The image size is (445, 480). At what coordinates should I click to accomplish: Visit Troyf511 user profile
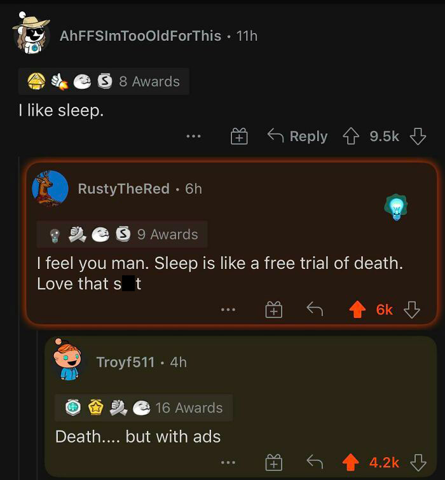point(125,362)
